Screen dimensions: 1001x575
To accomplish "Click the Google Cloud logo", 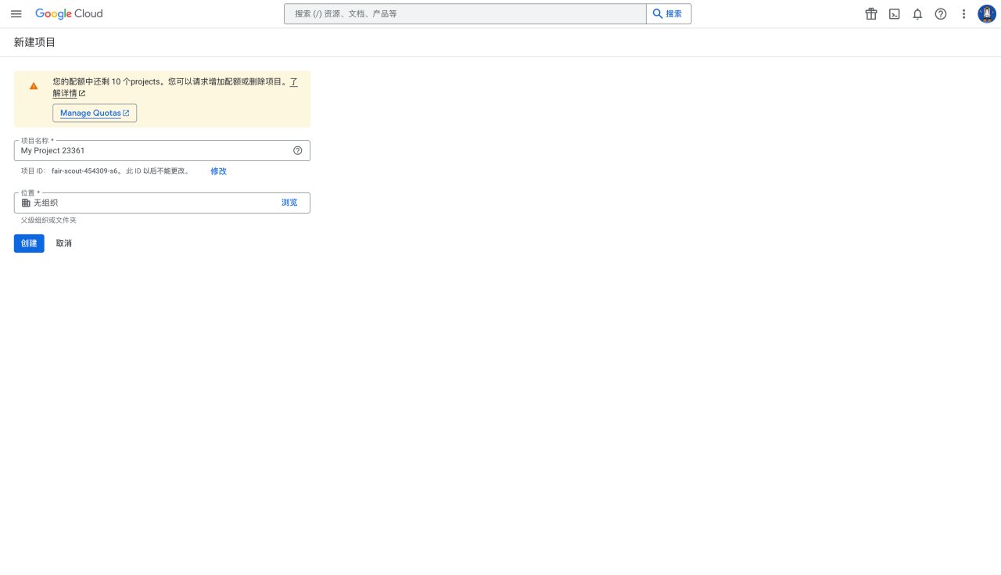I will tap(69, 14).
